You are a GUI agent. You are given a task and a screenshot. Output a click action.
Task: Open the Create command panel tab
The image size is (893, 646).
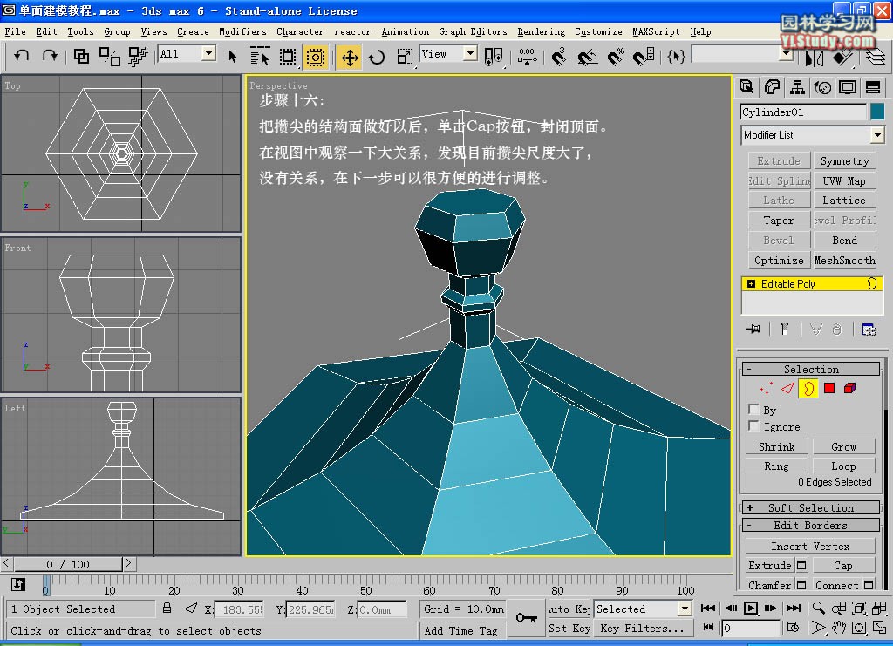(746, 87)
